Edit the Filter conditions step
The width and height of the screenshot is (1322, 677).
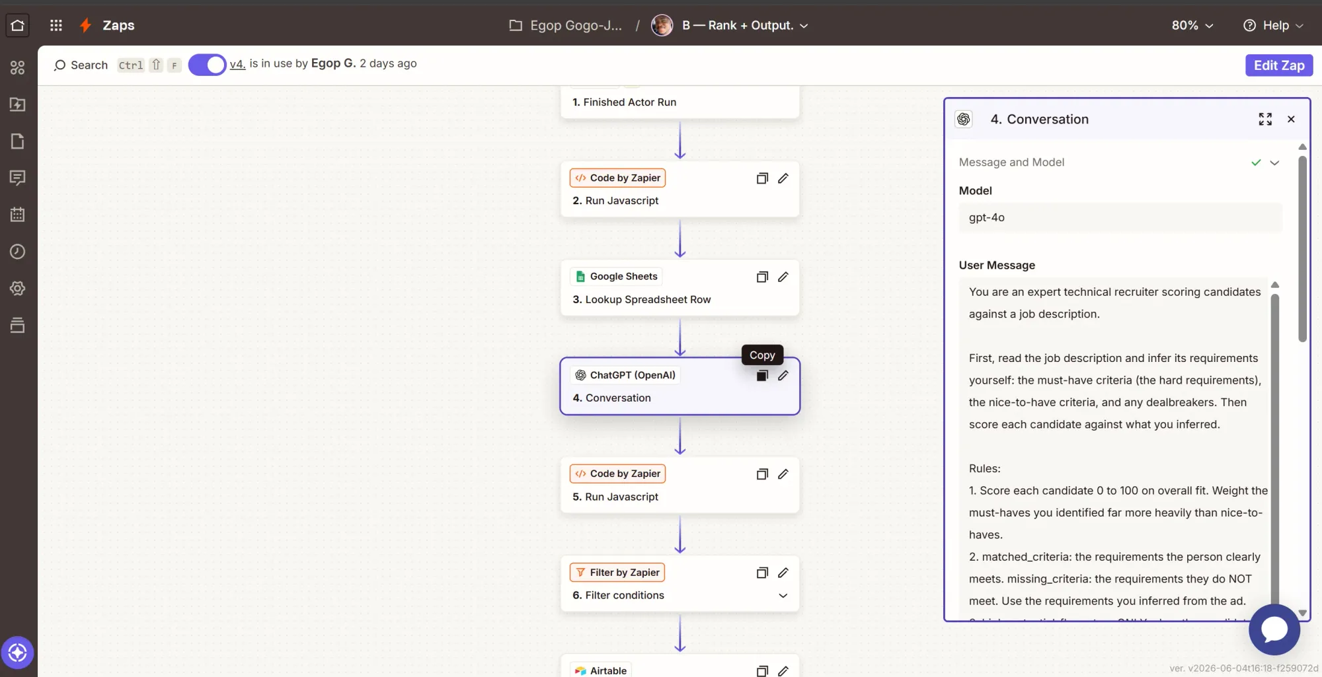click(x=783, y=573)
